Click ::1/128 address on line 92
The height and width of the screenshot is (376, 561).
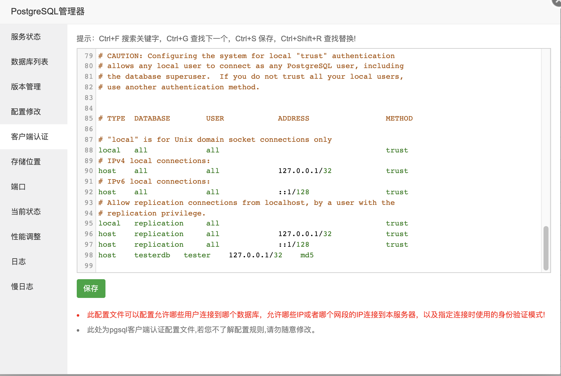click(x=294, y=192)
